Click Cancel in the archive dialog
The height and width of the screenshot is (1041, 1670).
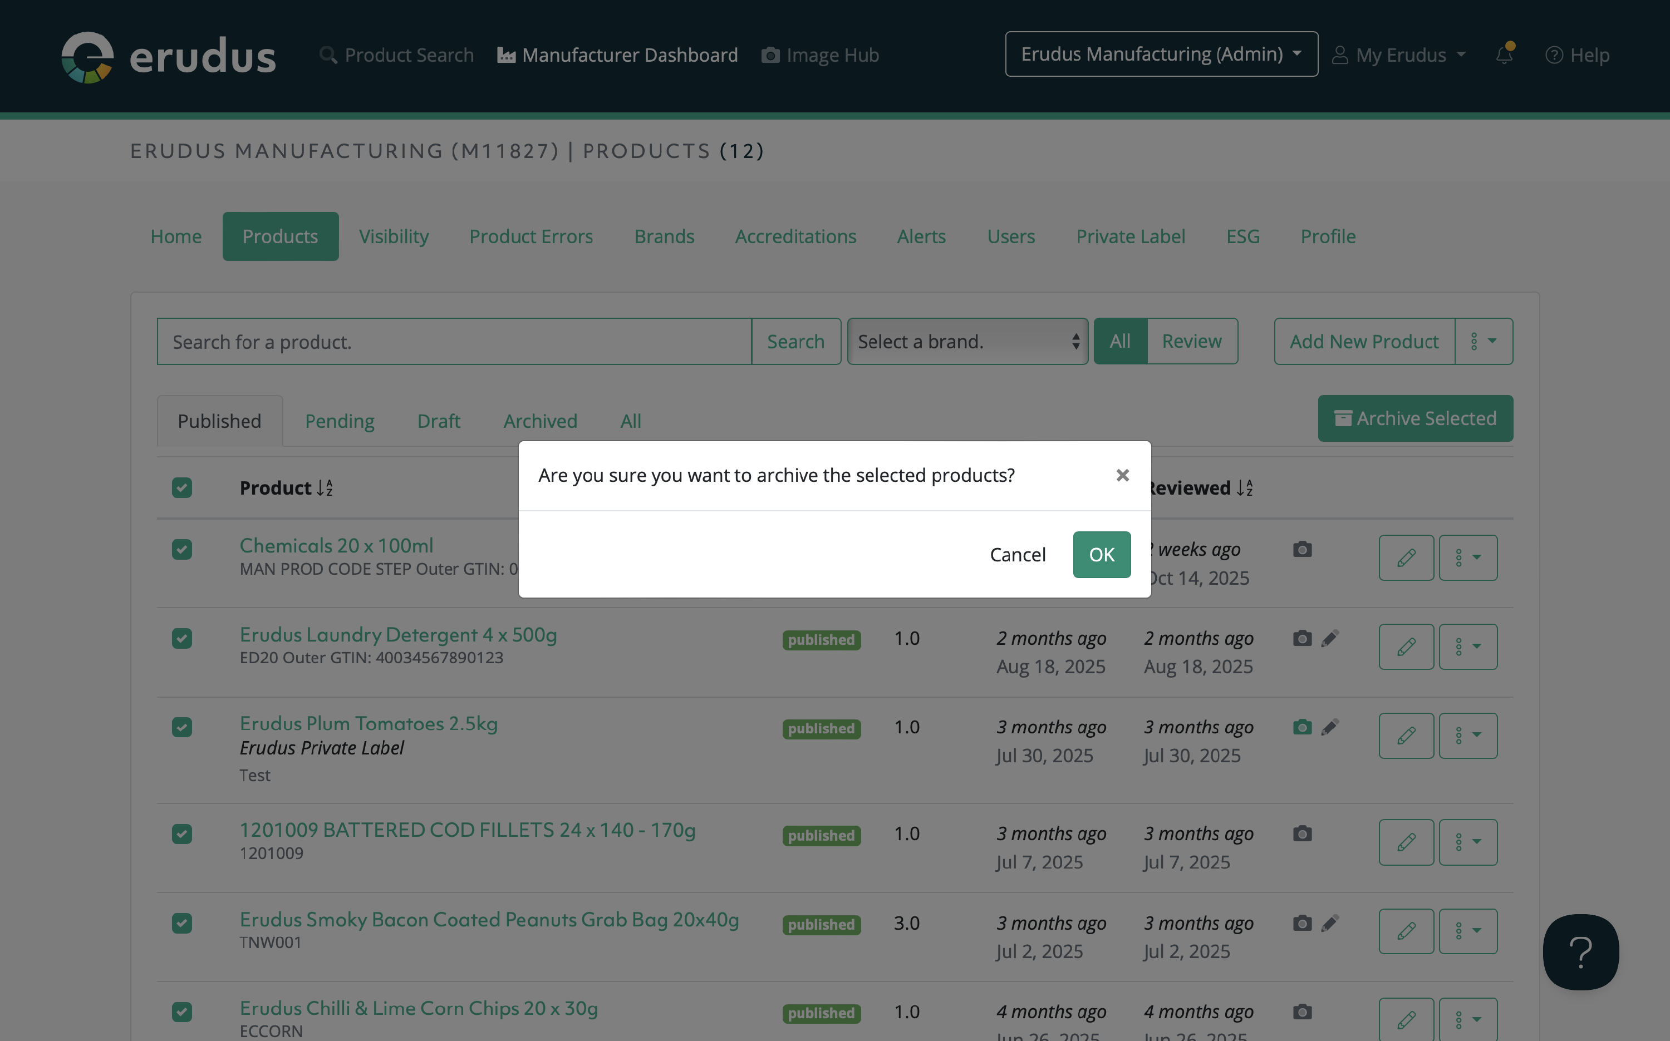[1017, 554]
